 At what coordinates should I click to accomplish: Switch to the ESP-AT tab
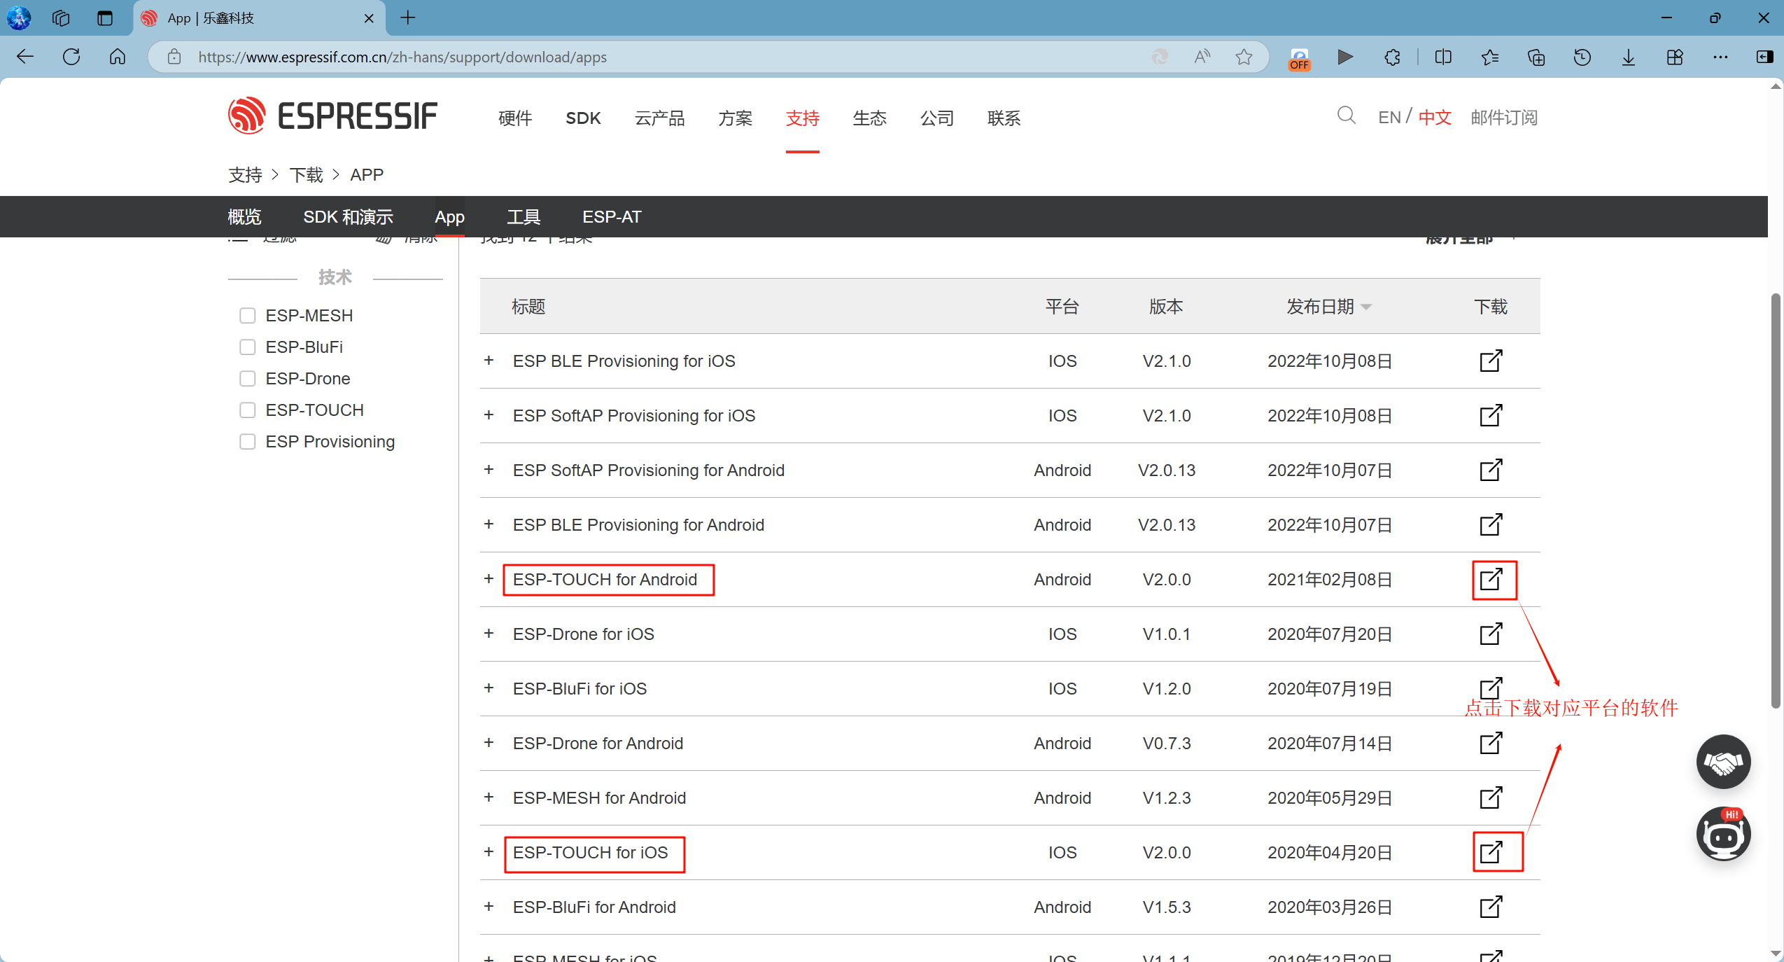click(x=612, y=217)
